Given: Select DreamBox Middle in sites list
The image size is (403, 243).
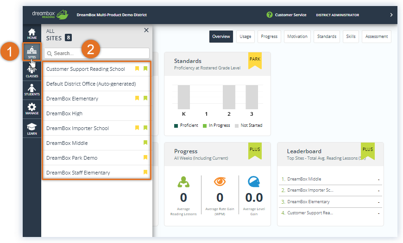Looking at the screenshot, I should tap(97, 143).
